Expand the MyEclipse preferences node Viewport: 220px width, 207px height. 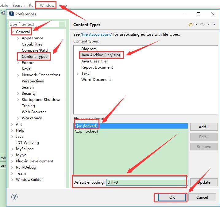[x=12, y=149]
